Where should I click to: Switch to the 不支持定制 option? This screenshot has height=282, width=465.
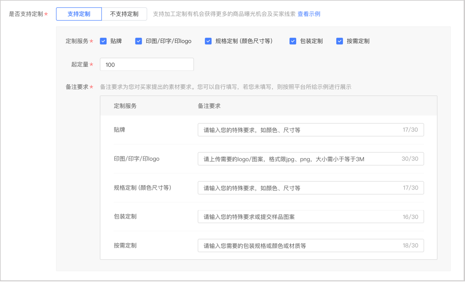click(124, 14)
